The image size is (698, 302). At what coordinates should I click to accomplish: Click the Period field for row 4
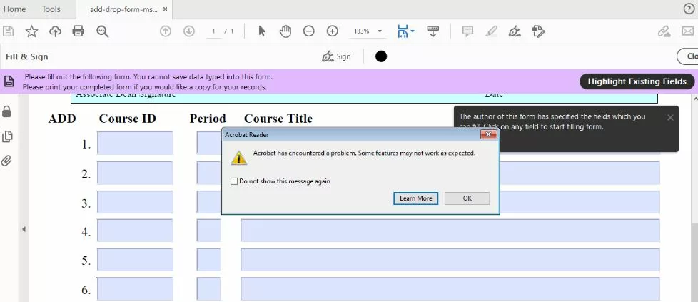pos(209,231)
